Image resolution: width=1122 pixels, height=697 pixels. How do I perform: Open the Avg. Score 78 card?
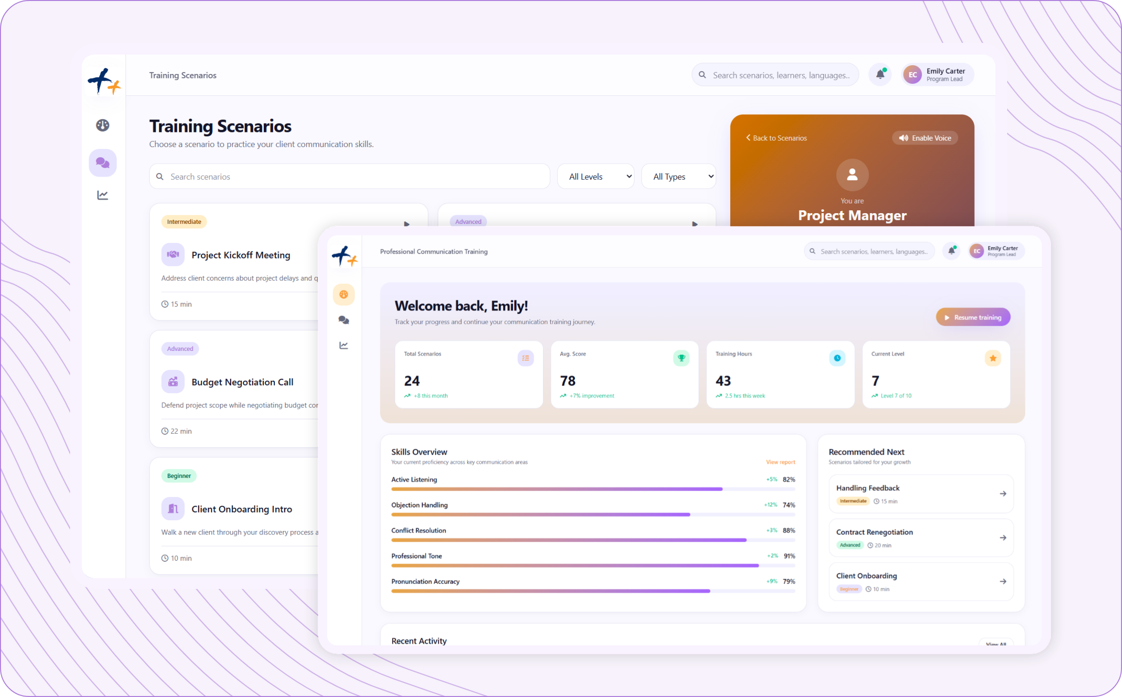625,374
